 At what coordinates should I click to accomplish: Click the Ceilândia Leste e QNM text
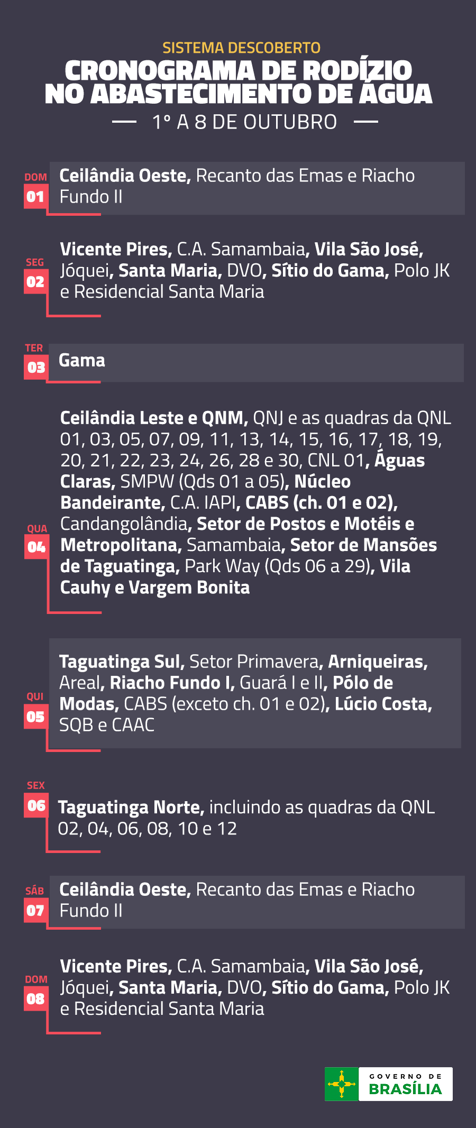[153, 418]
